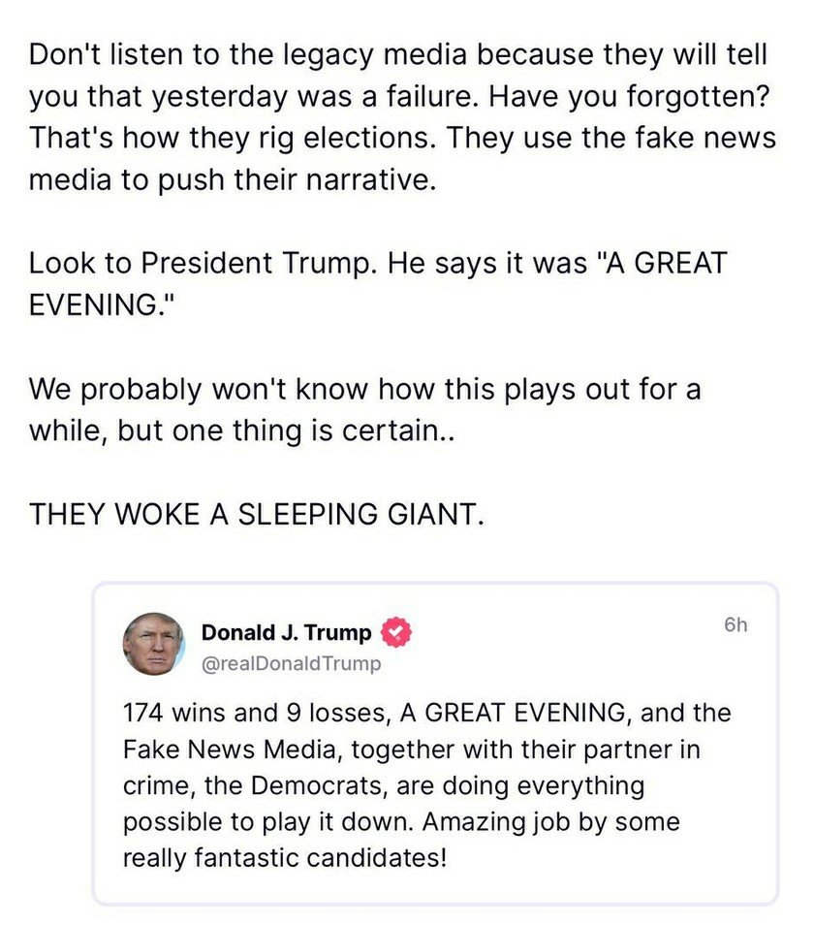
Task: Click the @realDonaldTrump handle
Action: pos(291,664)
